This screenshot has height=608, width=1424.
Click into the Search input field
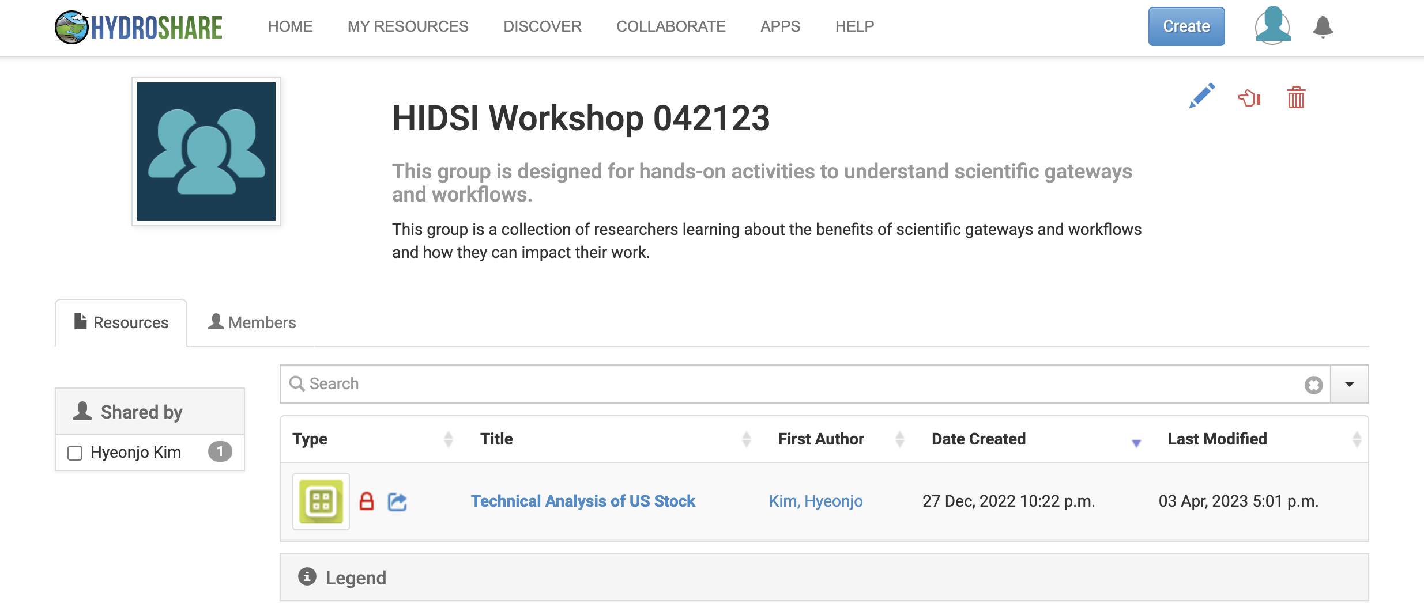[804, 384]
